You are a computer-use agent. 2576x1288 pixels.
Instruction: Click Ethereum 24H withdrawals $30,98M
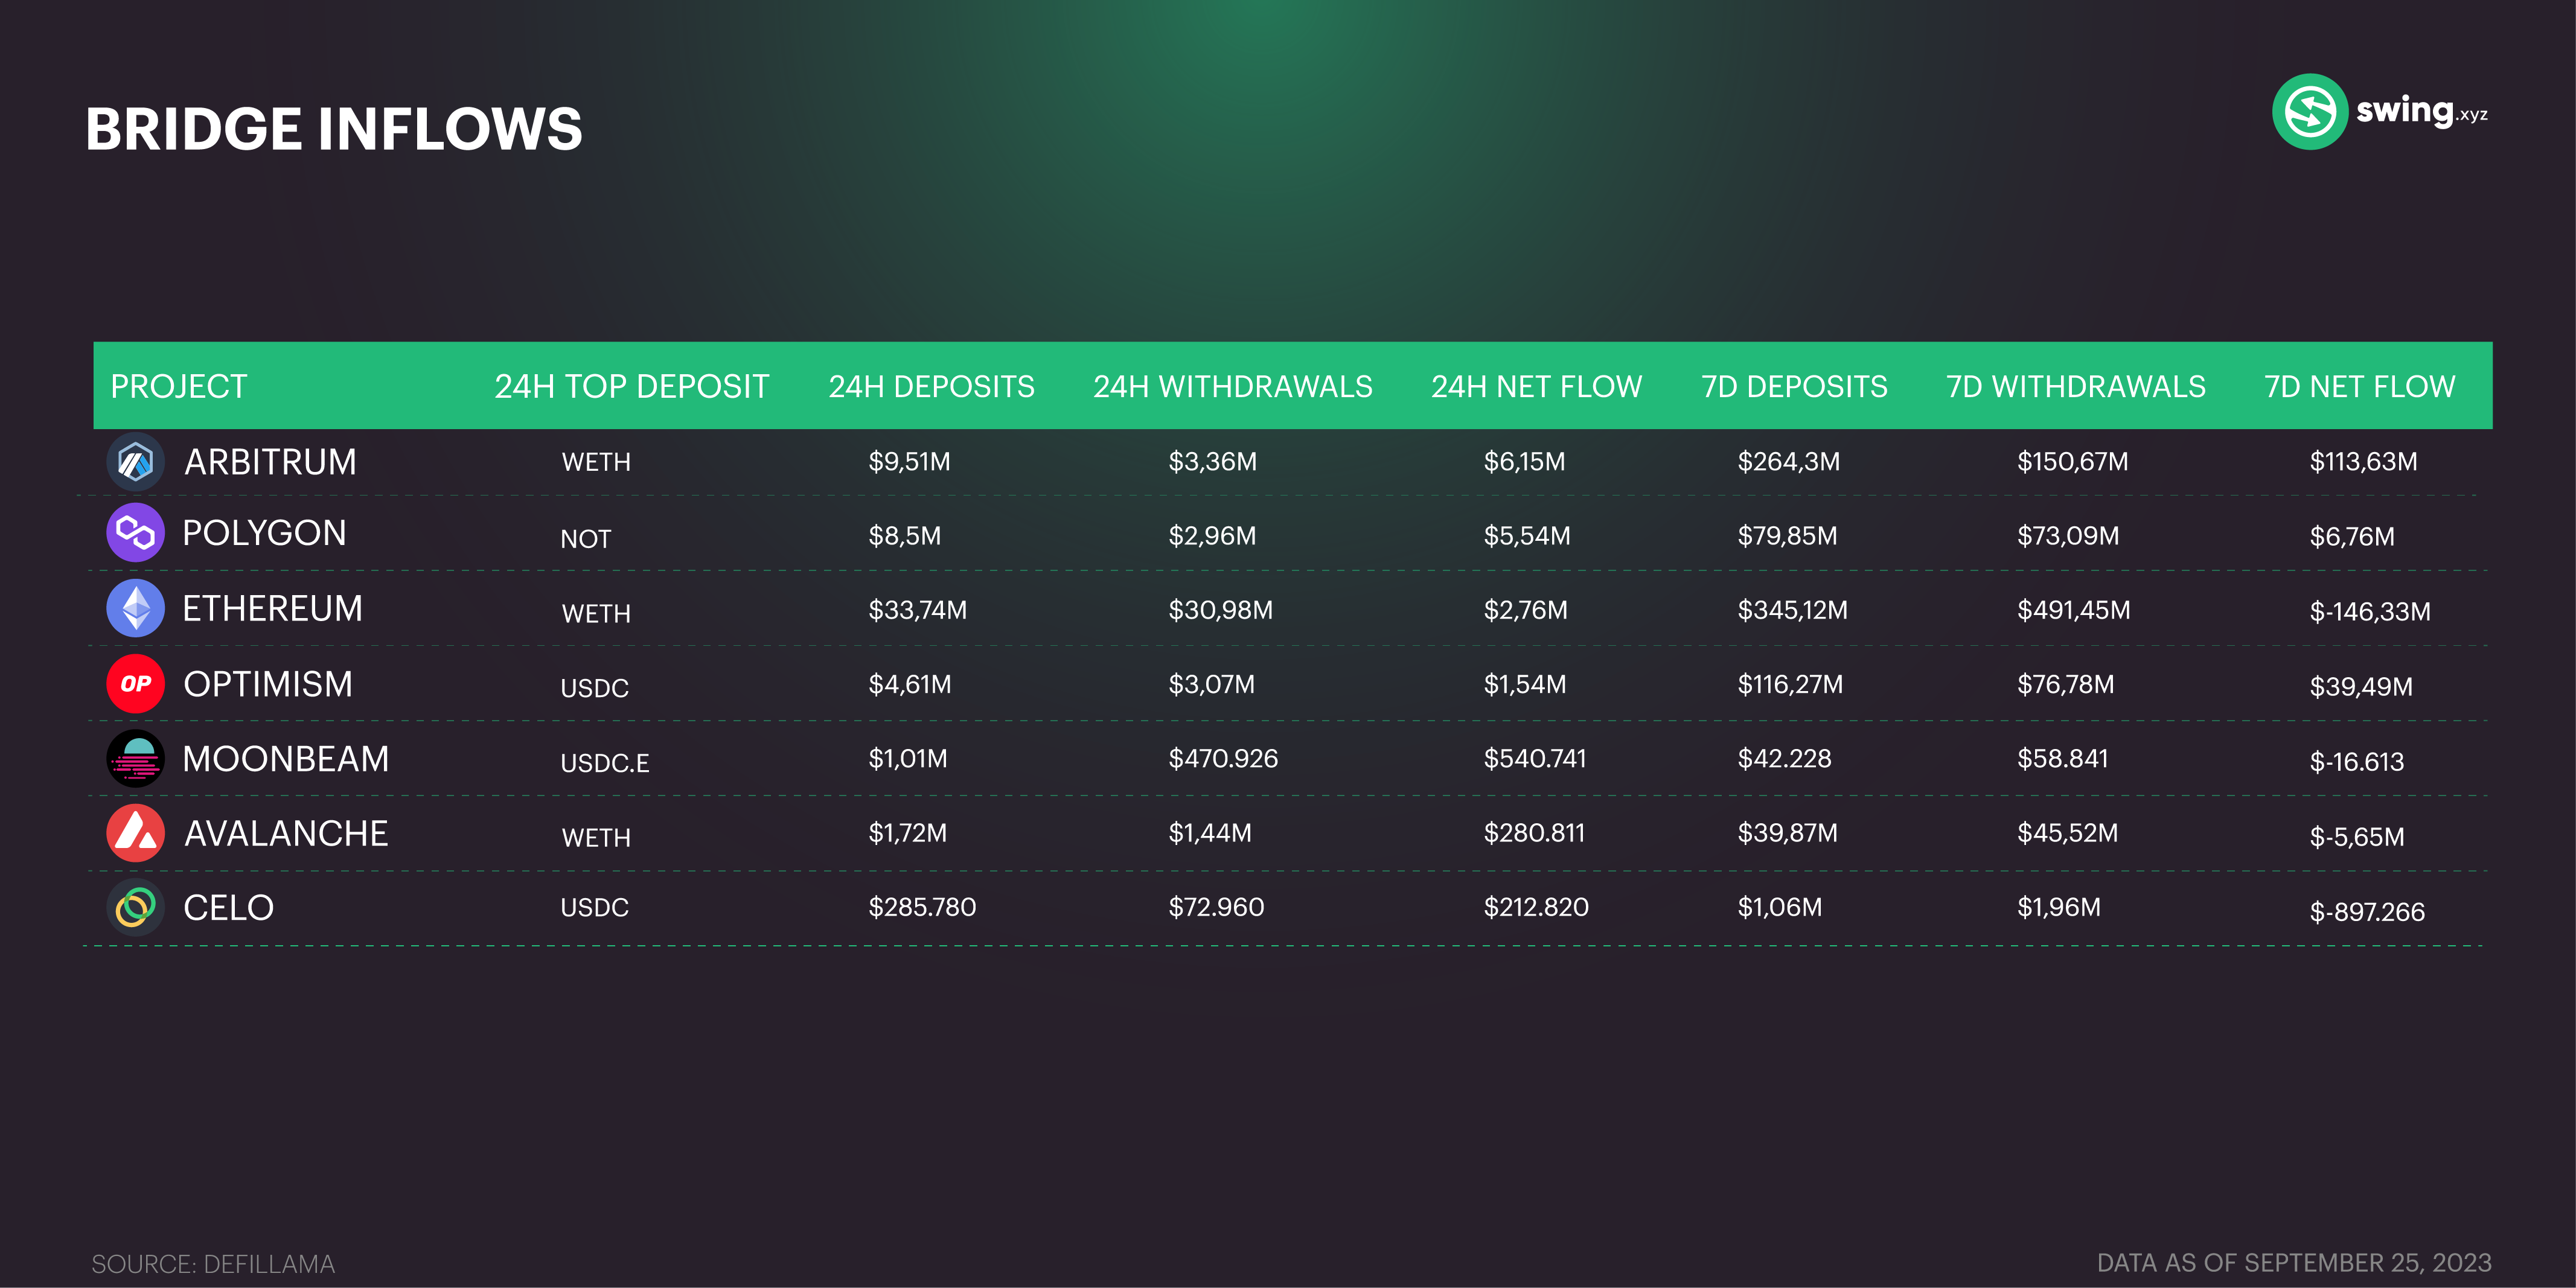[x=1221, y=610]
